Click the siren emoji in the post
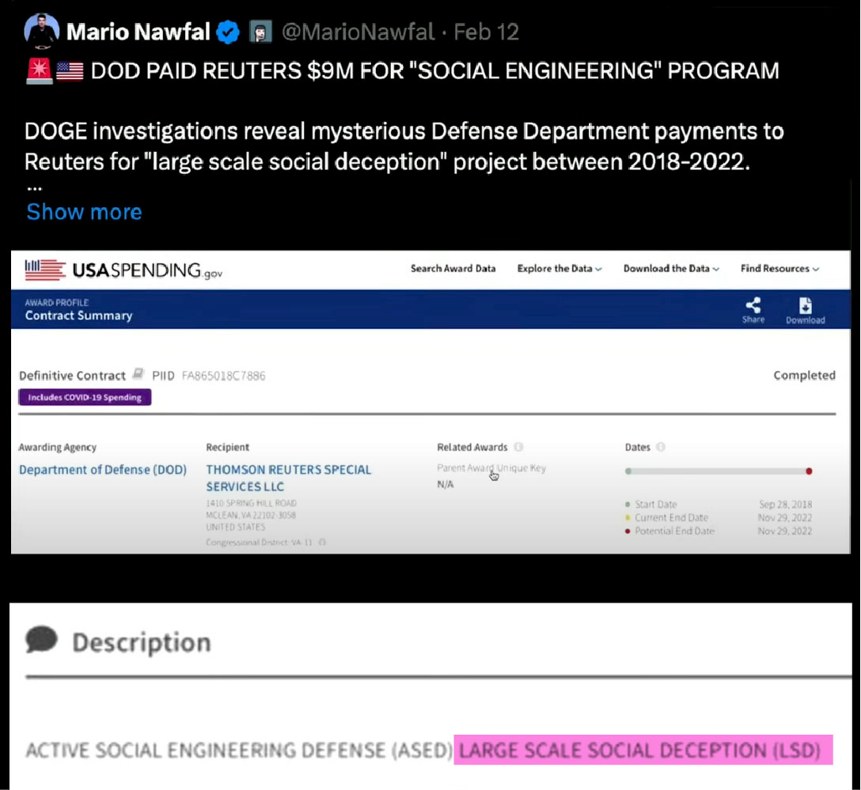This screenshot has width=861, height=790. pyautogui.click(x=39, y=70)
